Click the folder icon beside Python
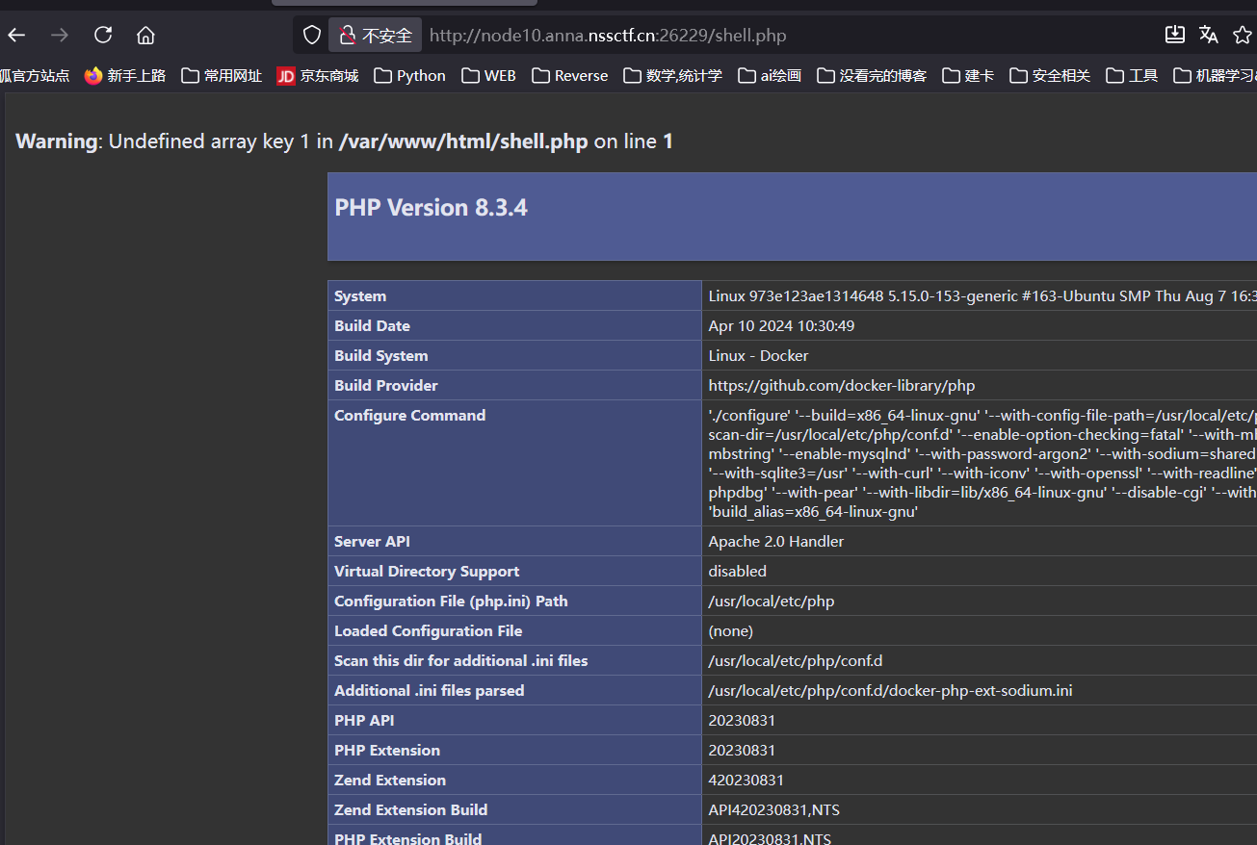The image size is (1257, 845). coord(383,75)
